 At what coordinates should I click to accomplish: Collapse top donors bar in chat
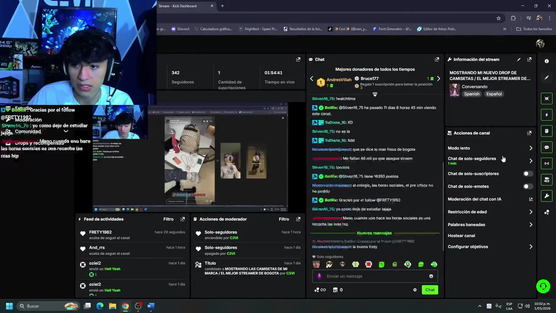(x=375, y=94)
